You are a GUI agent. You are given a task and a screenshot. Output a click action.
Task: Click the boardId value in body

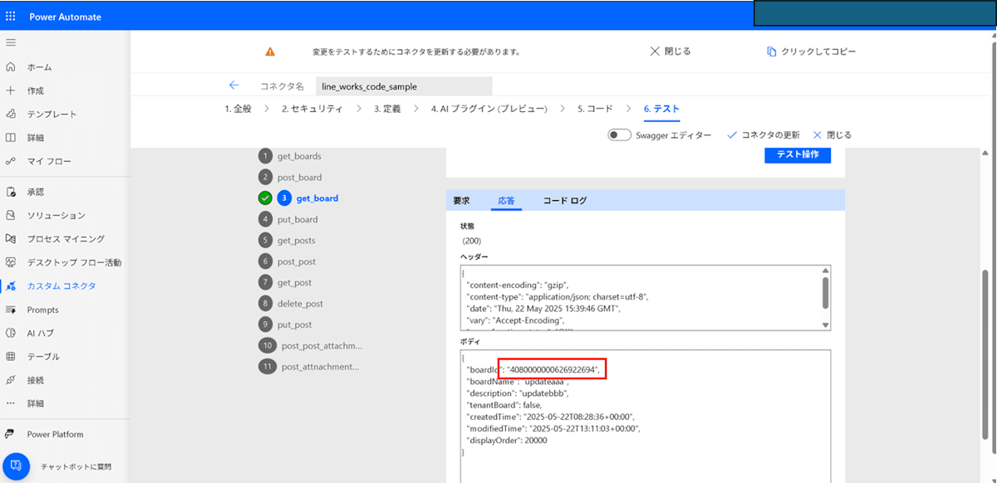[x=553, y=368]
